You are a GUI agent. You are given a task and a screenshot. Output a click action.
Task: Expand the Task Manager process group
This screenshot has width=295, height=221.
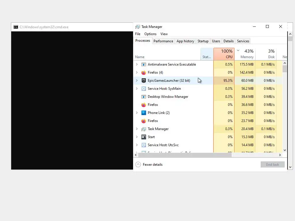pos(137,129)
